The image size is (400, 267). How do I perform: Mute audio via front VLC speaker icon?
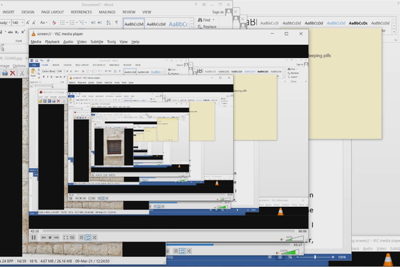coord(282,240)
